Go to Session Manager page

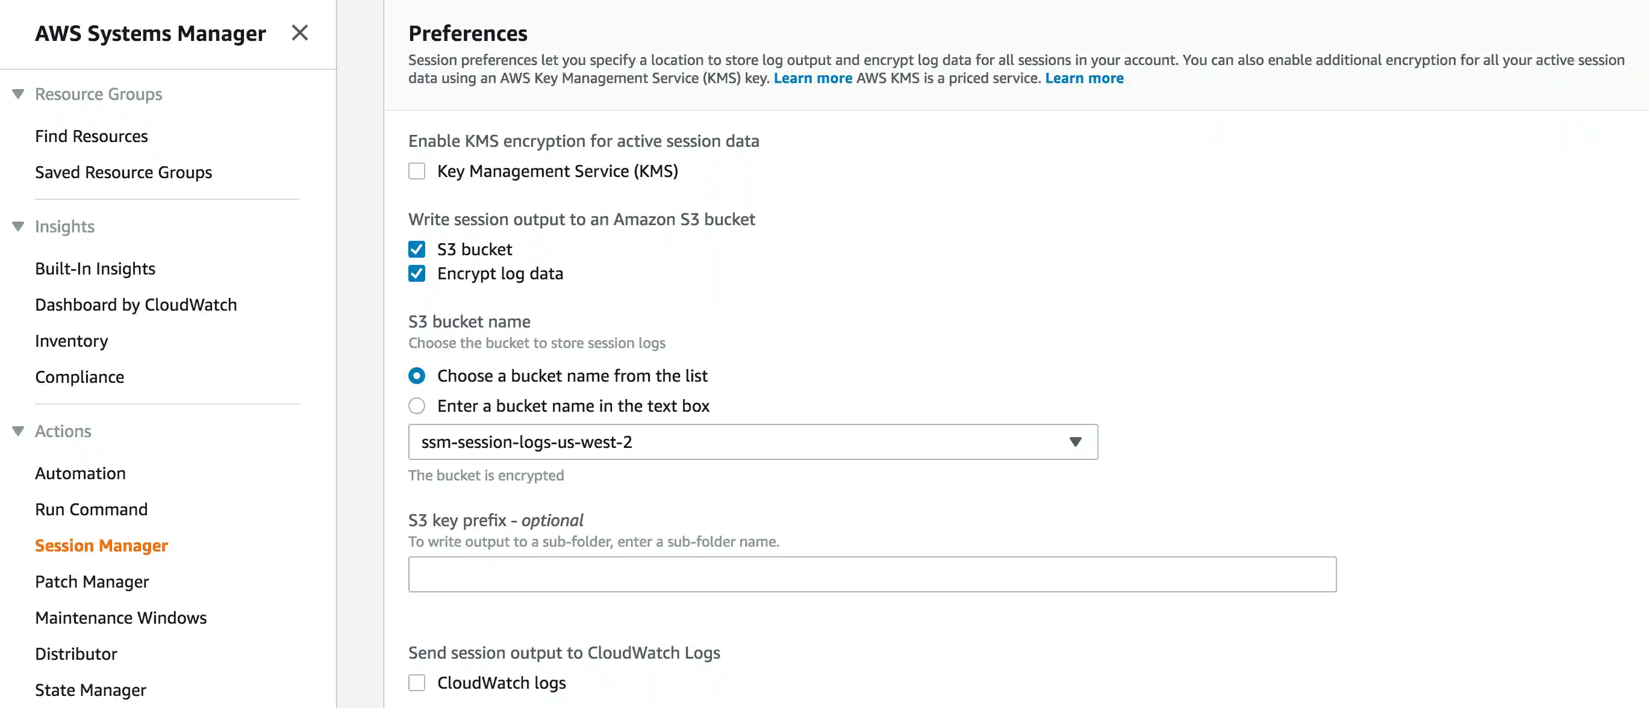point(101,545)
